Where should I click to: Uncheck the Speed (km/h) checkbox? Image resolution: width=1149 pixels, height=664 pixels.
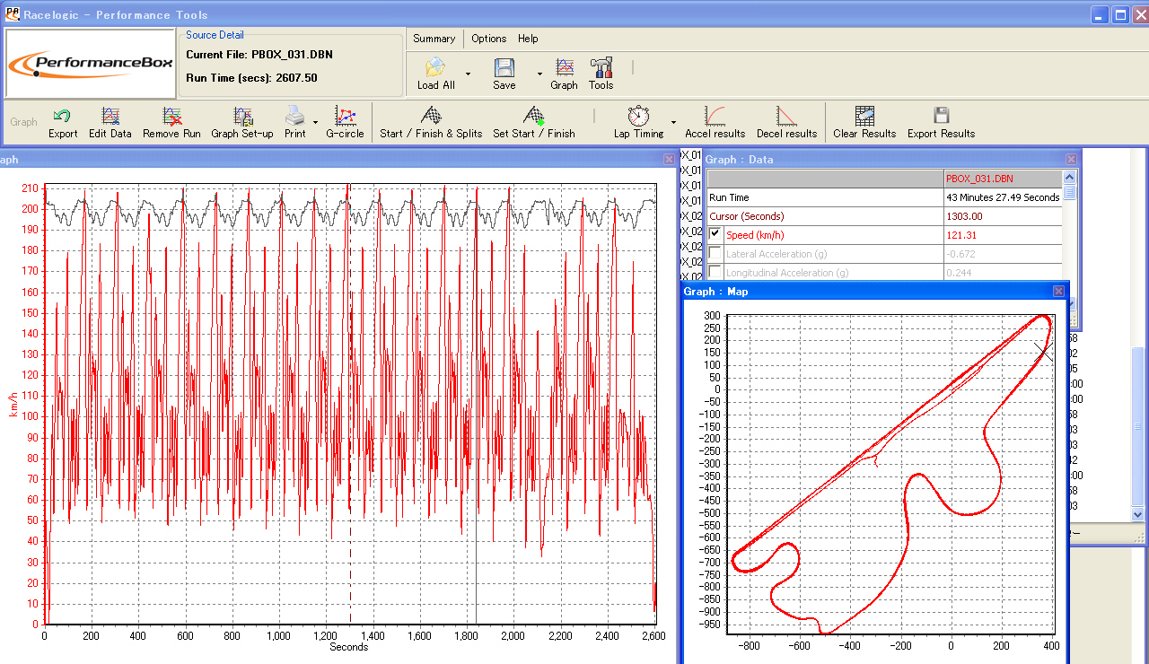tap(715, 234)
